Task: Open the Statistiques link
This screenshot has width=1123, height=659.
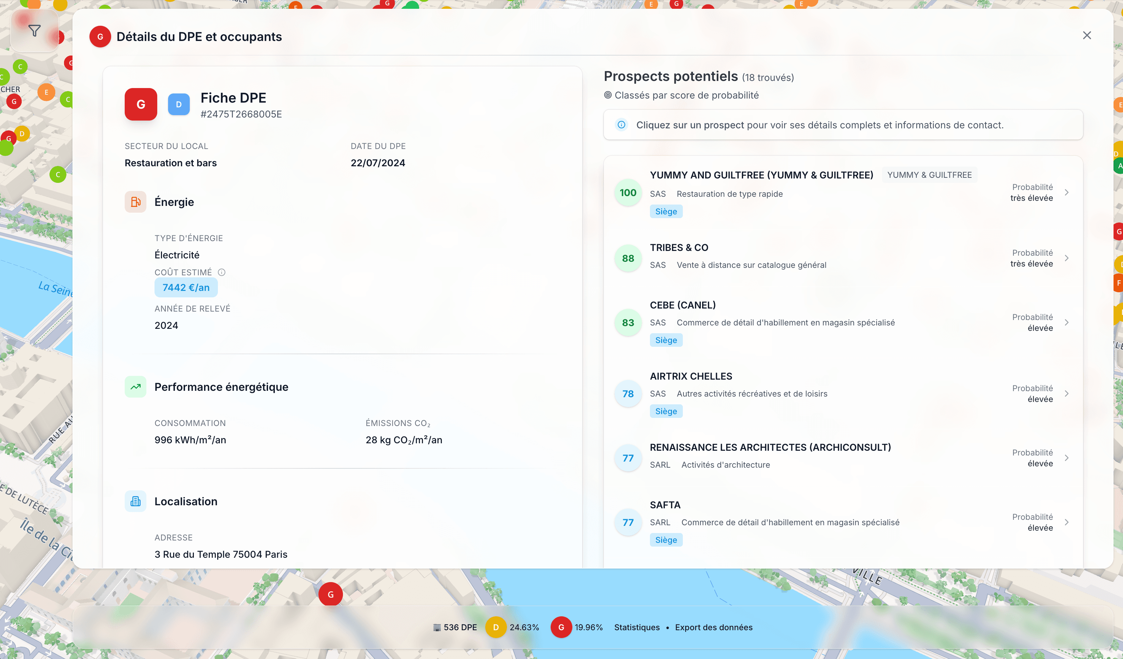Action: coord(637,627)
